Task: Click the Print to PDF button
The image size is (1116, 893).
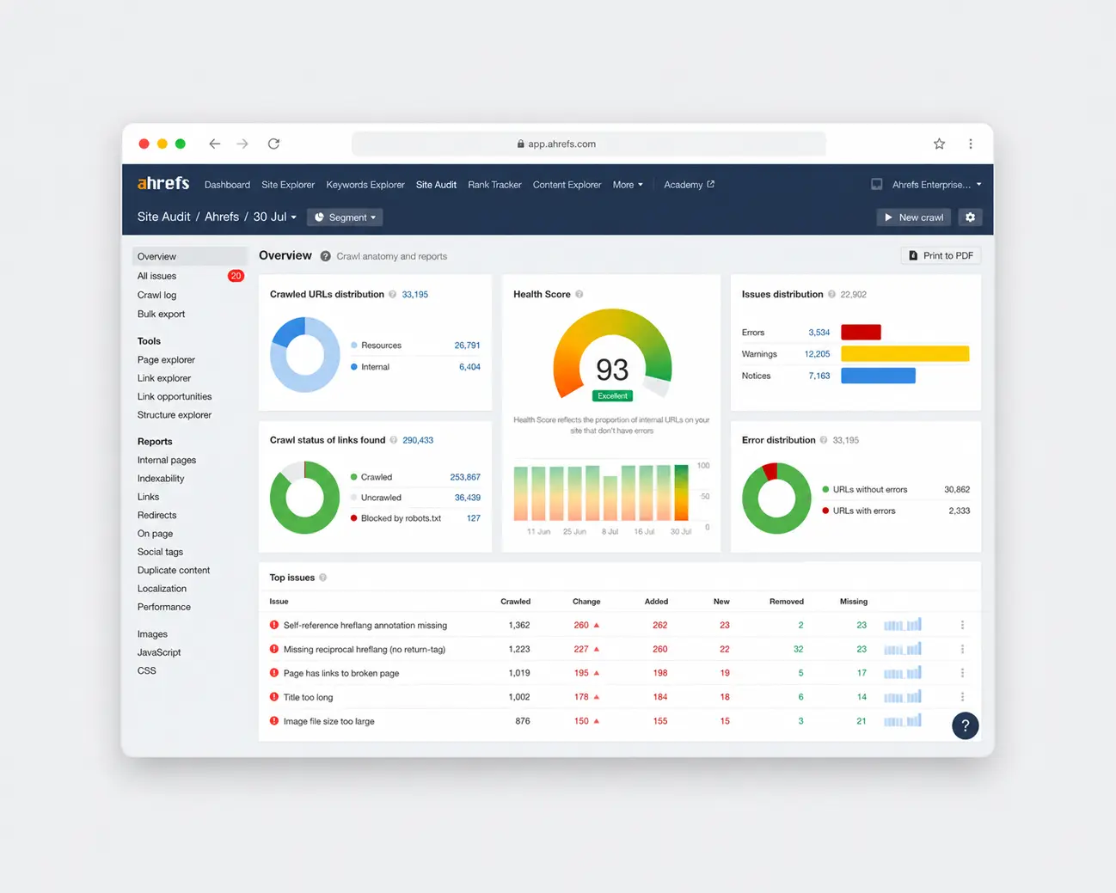Action: [941, 255]
